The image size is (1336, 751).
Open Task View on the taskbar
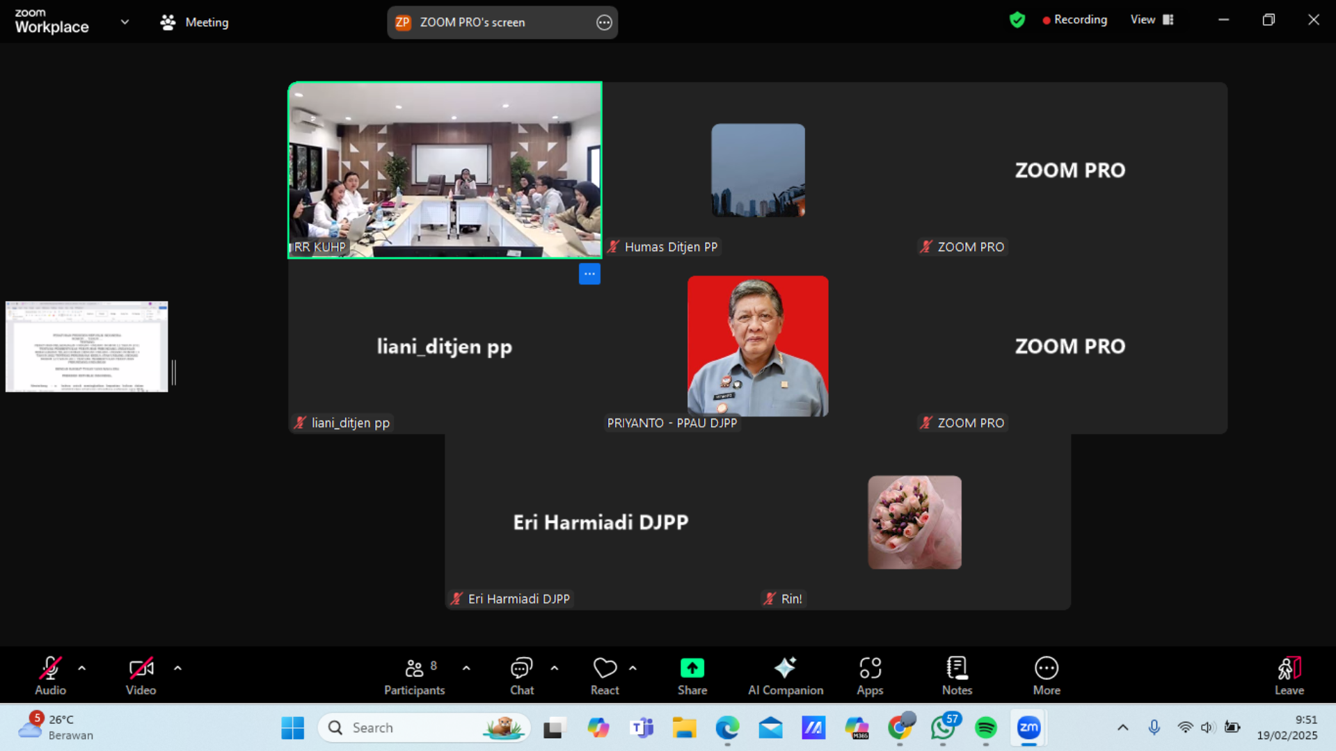(x=553, y=728)
